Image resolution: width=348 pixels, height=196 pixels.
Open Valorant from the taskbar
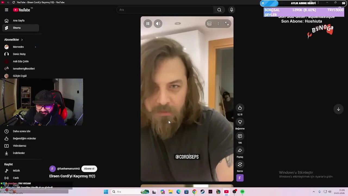coord(210,192)
